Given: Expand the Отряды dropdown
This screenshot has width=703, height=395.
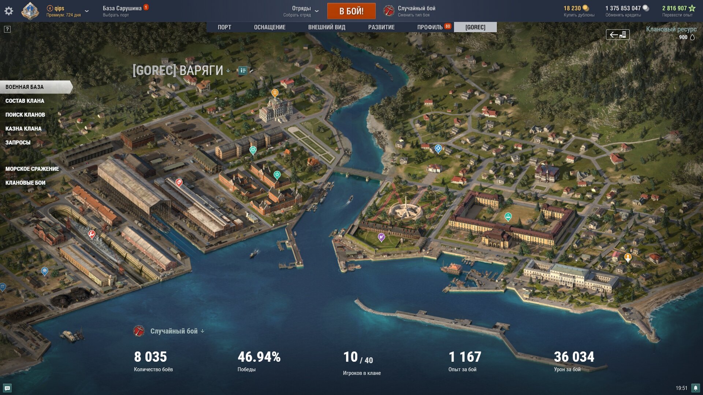Looking at the screenshot, I should point(317,11).
